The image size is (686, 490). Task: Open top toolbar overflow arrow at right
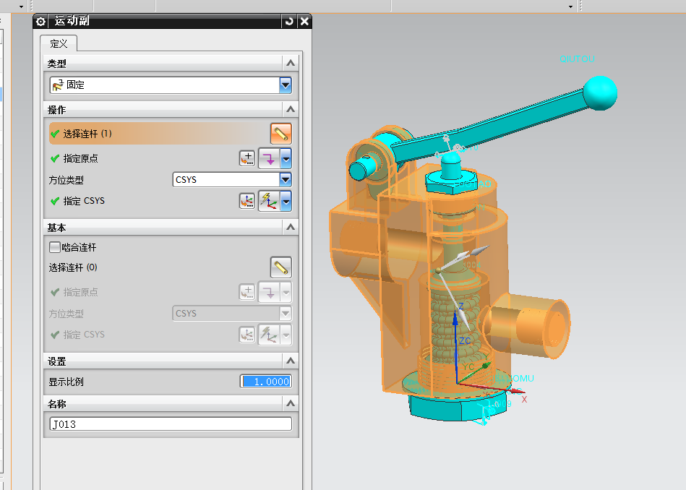570,6
